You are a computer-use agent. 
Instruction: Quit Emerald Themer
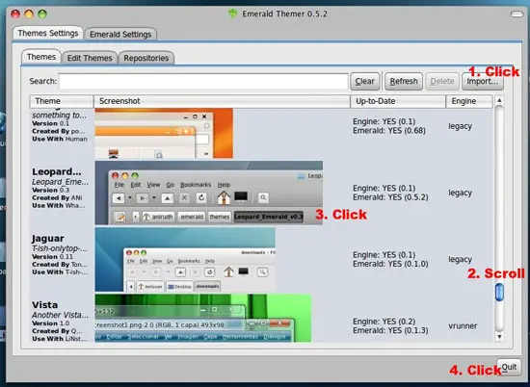click(509, 367)
